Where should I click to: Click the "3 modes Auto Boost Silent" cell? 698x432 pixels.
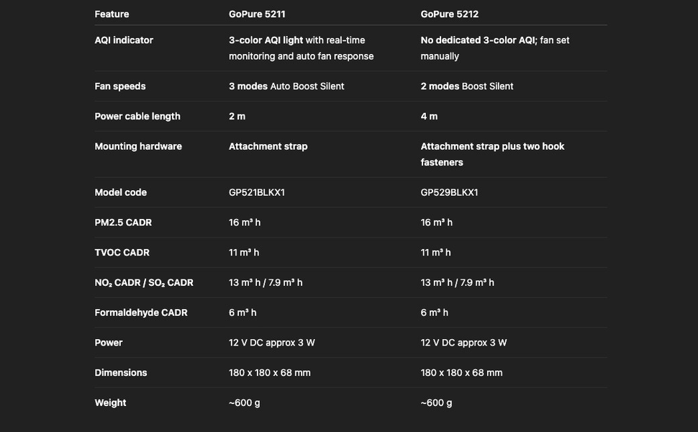[286, 86]
